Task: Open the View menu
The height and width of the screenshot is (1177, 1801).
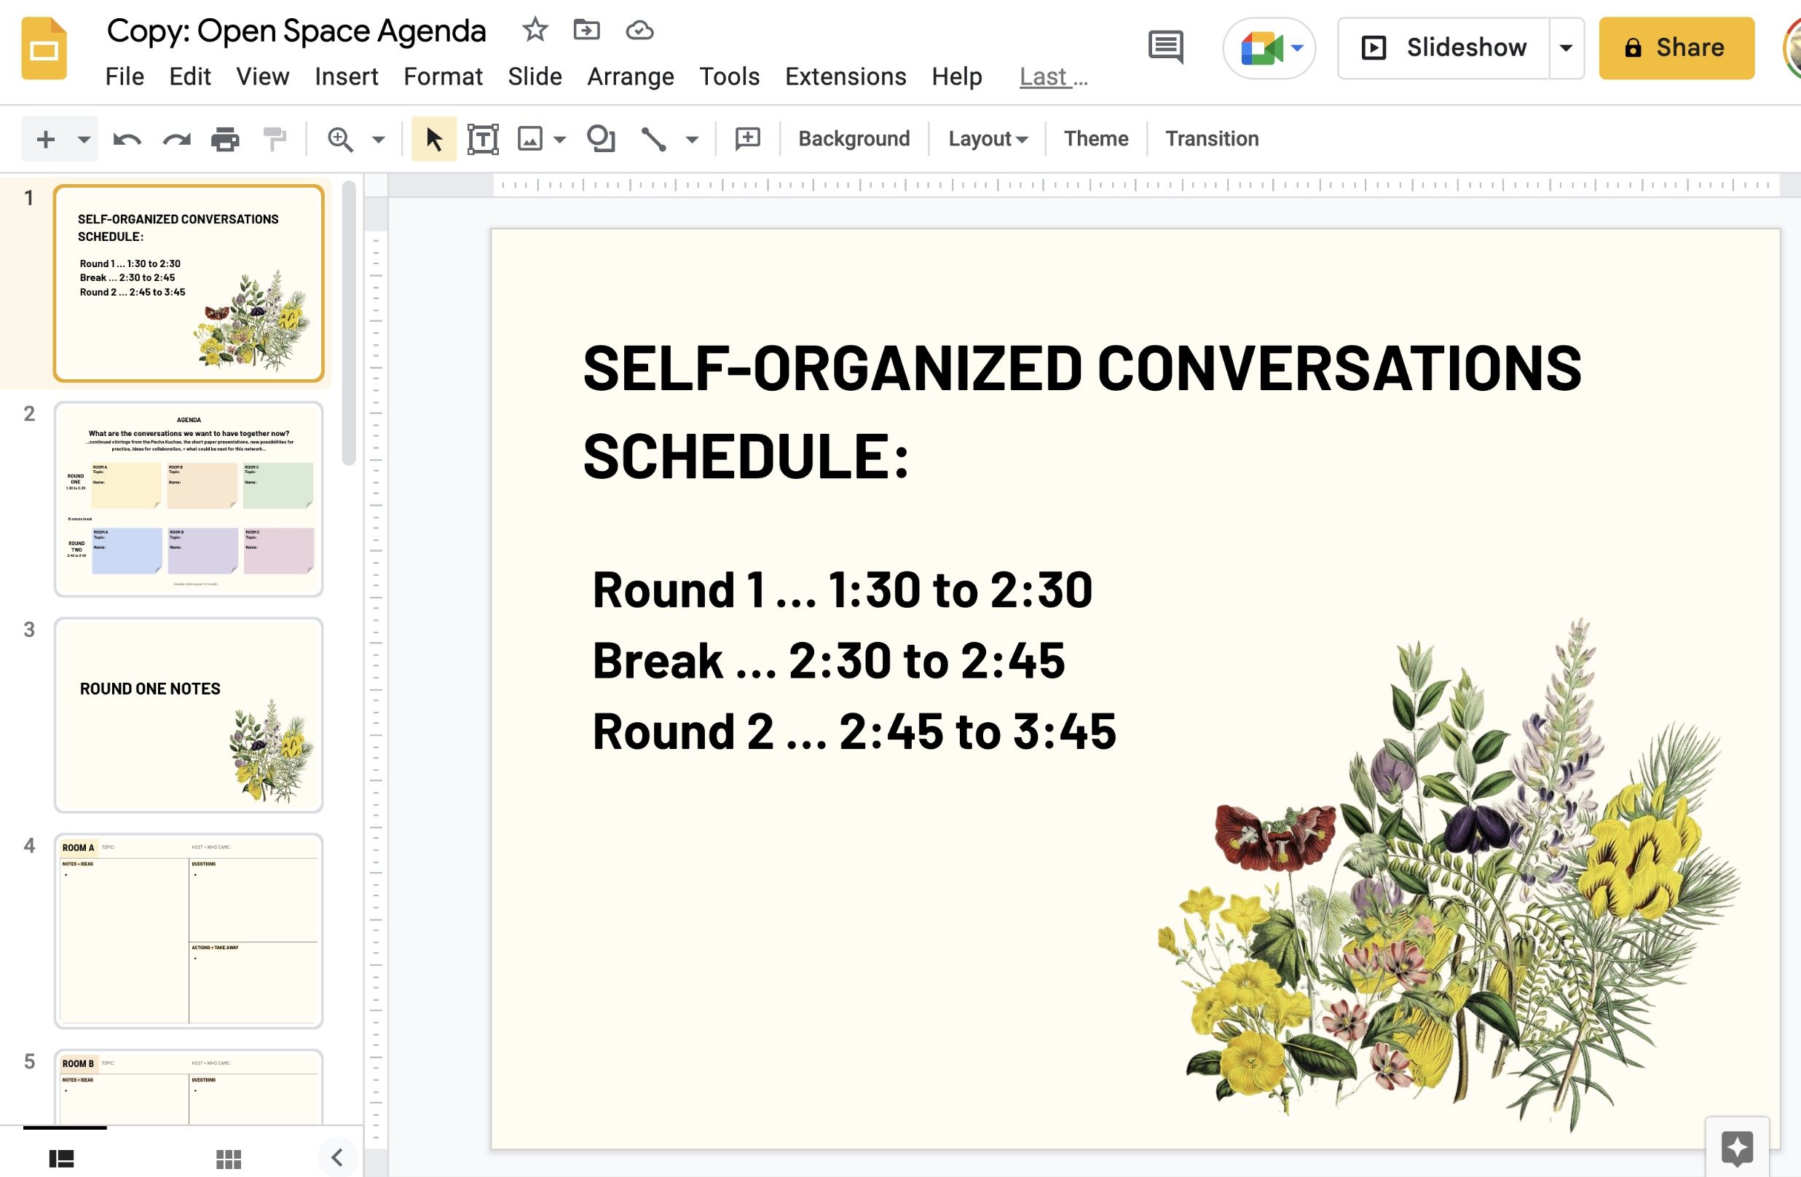Action: tap(263, 76)
